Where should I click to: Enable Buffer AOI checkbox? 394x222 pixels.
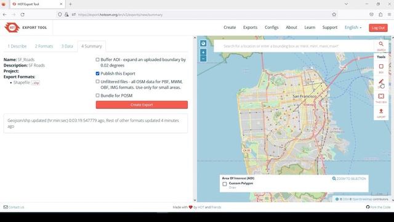[97, 60]
